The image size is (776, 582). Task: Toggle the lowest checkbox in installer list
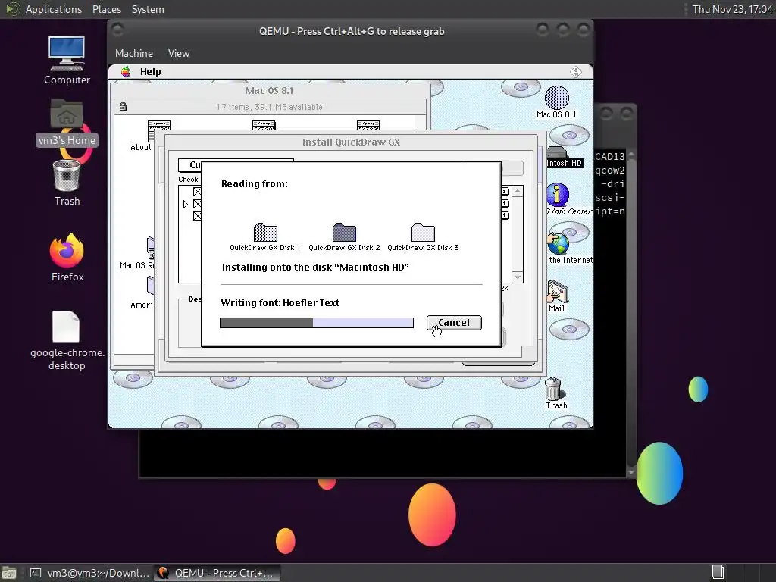[198, 216]
